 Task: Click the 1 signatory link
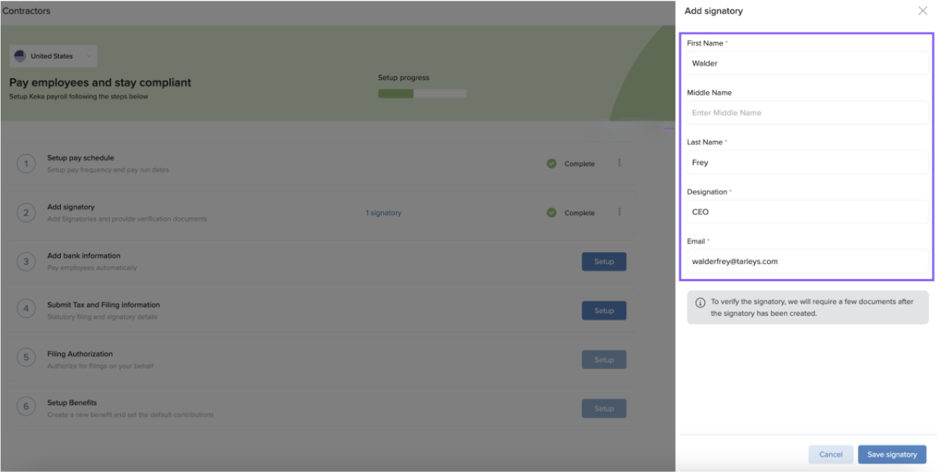(x=383, y=213)
